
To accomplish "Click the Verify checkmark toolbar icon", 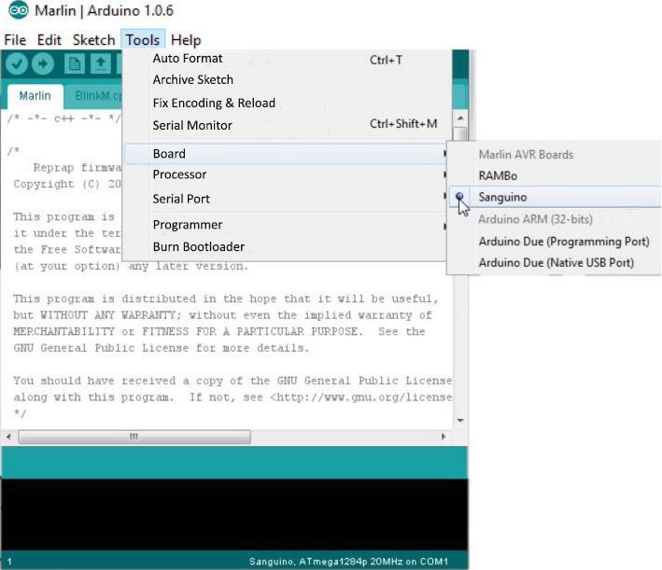I will (18, 63).
